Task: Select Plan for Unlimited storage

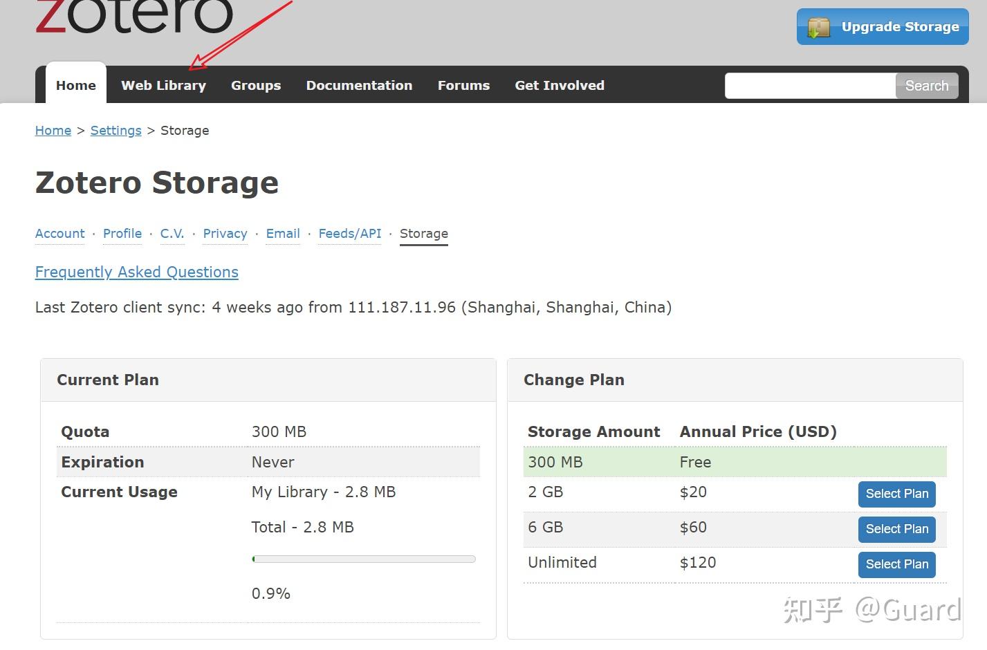Action: [x=896, y=564]
